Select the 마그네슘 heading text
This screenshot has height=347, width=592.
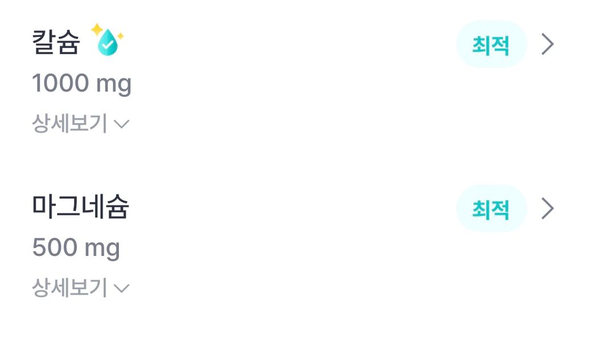81,207
